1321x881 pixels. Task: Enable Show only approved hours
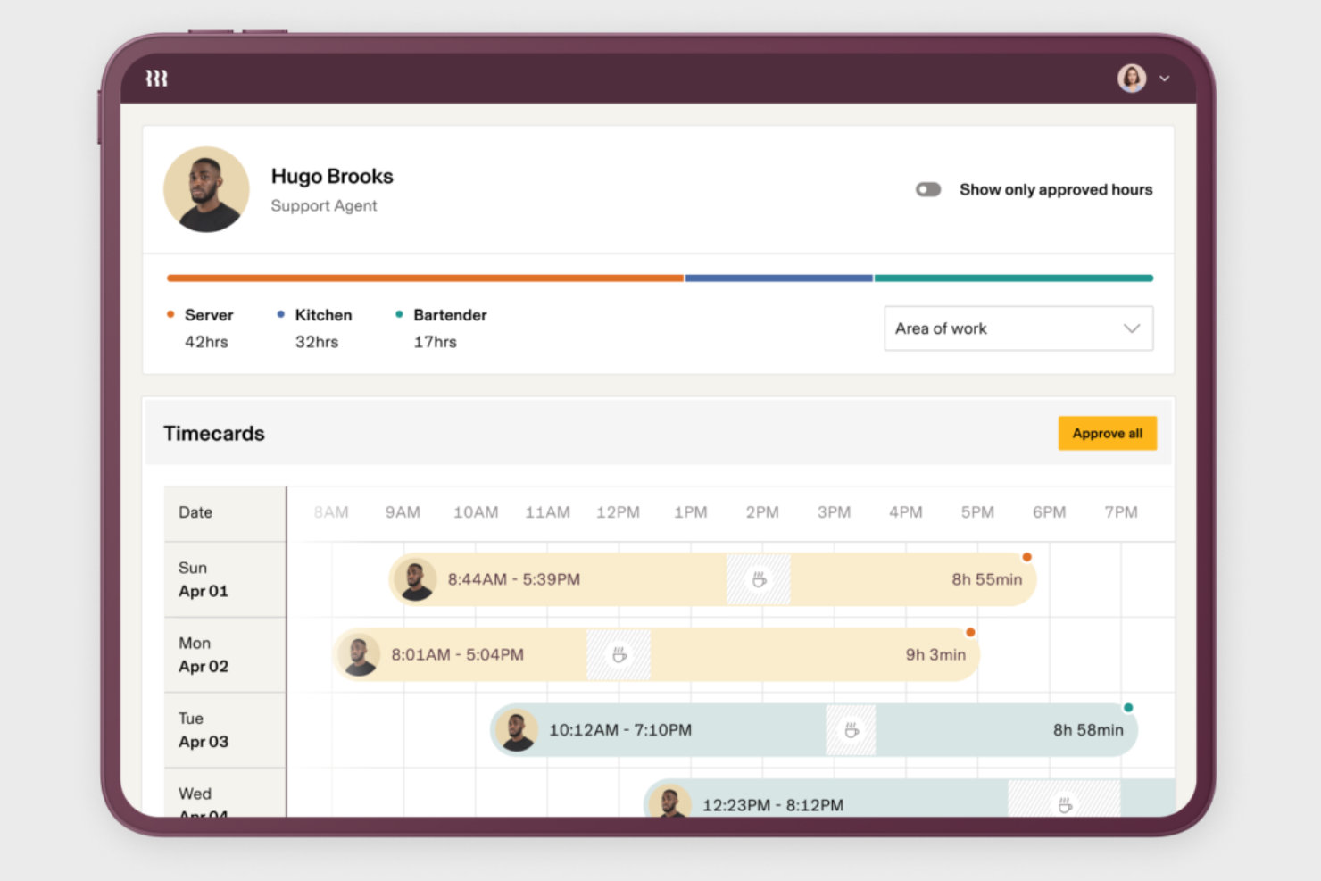(x=927, y=189)
